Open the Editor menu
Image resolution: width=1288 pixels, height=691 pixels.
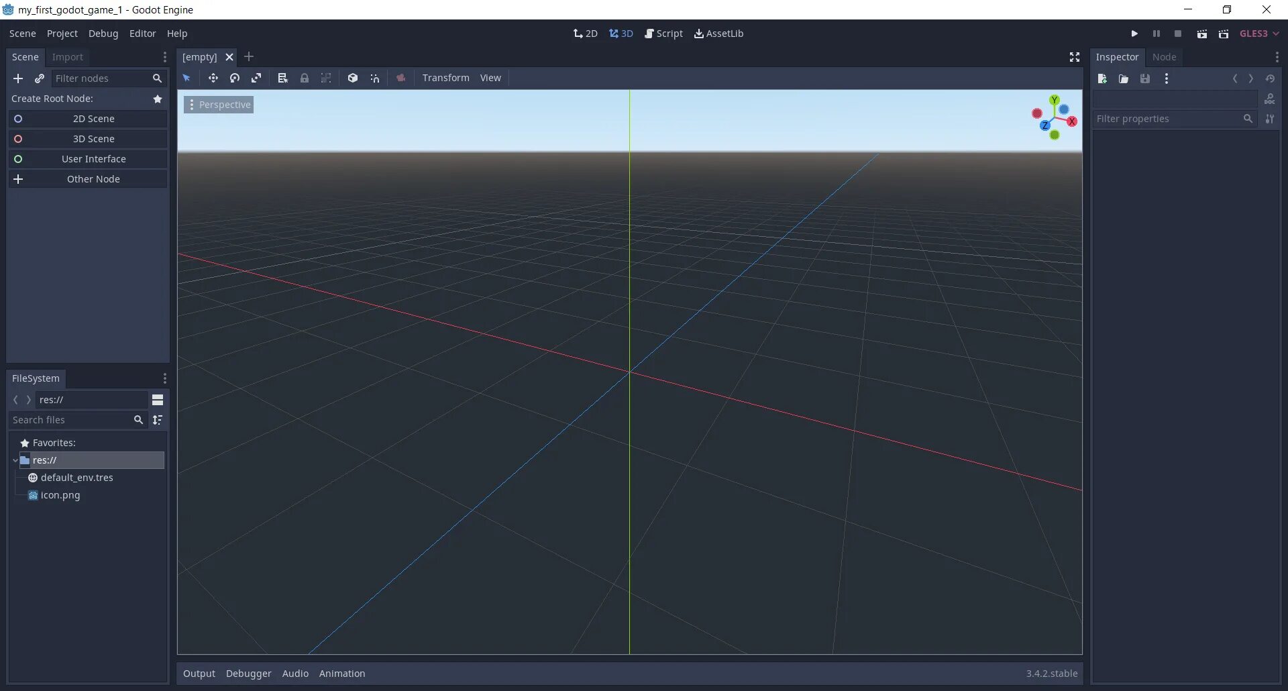(142, 34)
